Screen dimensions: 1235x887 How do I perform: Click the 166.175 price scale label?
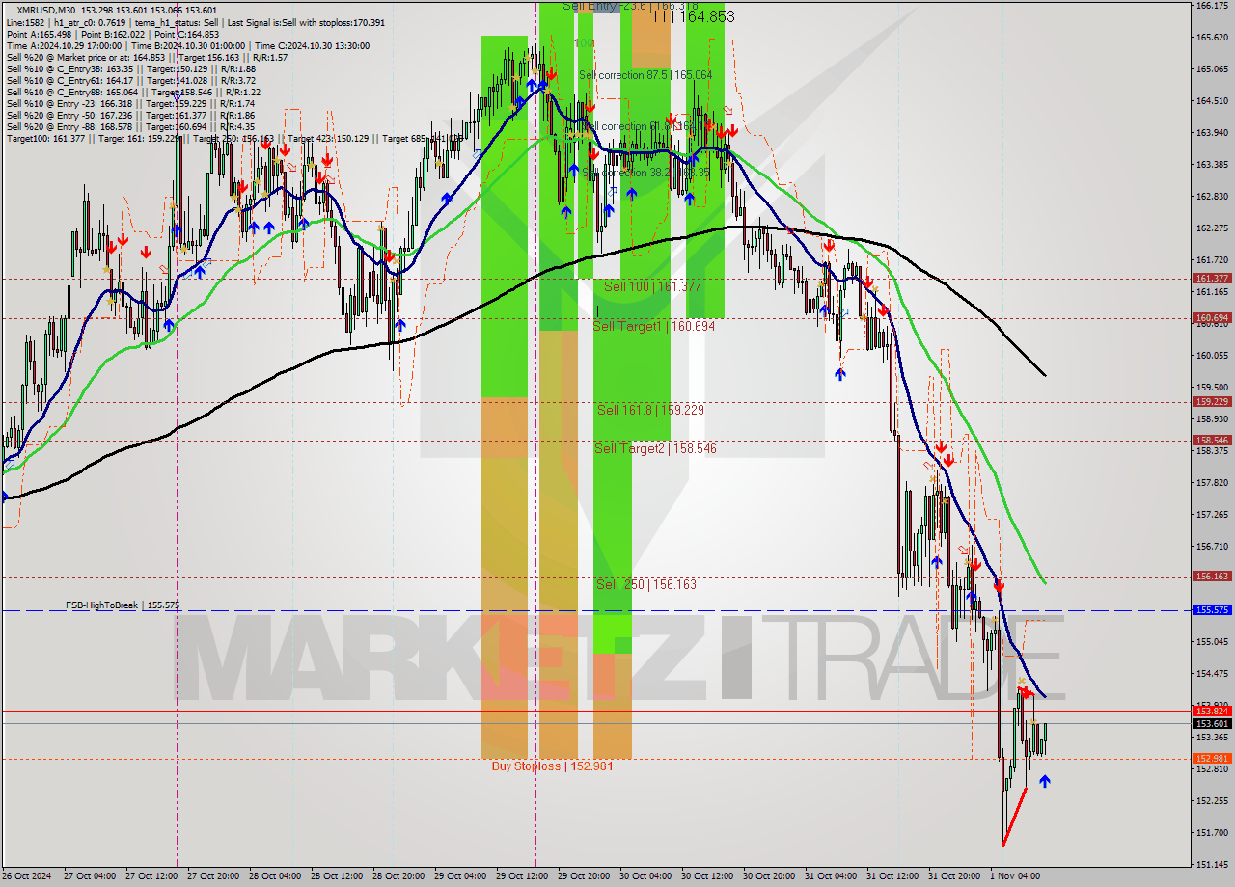(x=1212, y=6)
